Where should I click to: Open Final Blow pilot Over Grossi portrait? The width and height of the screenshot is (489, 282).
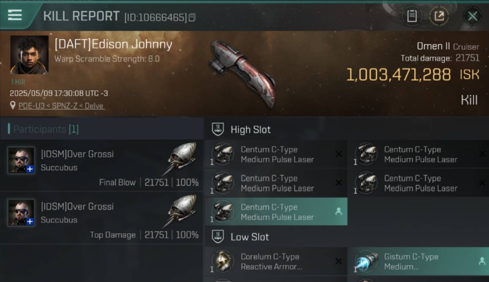click(21, 160)
